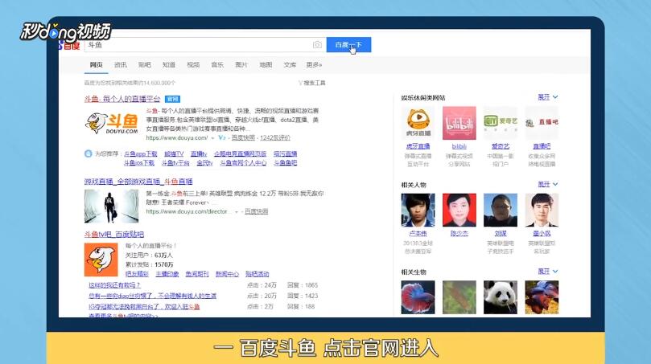Open the 游戏直播_全部游戏直播 result title
Image resolution: width=651 pixels, height=364 pixels.
tap(138, 182)
